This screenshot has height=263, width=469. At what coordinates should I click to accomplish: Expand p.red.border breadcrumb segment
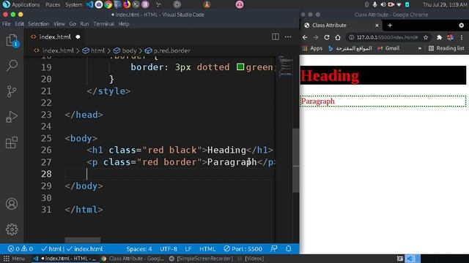[x=172, y=50]
